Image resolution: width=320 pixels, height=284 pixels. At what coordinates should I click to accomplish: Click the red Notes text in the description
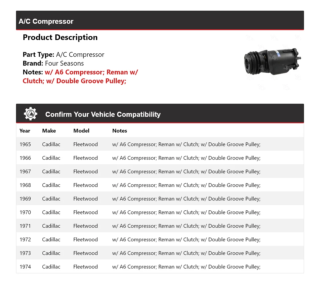tap(80, 76)
